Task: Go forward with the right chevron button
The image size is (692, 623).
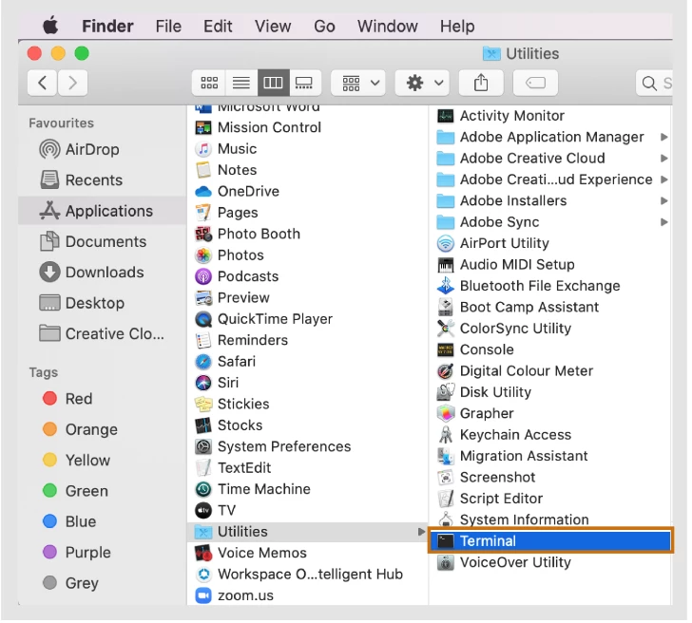Action: tap(73, 83)
